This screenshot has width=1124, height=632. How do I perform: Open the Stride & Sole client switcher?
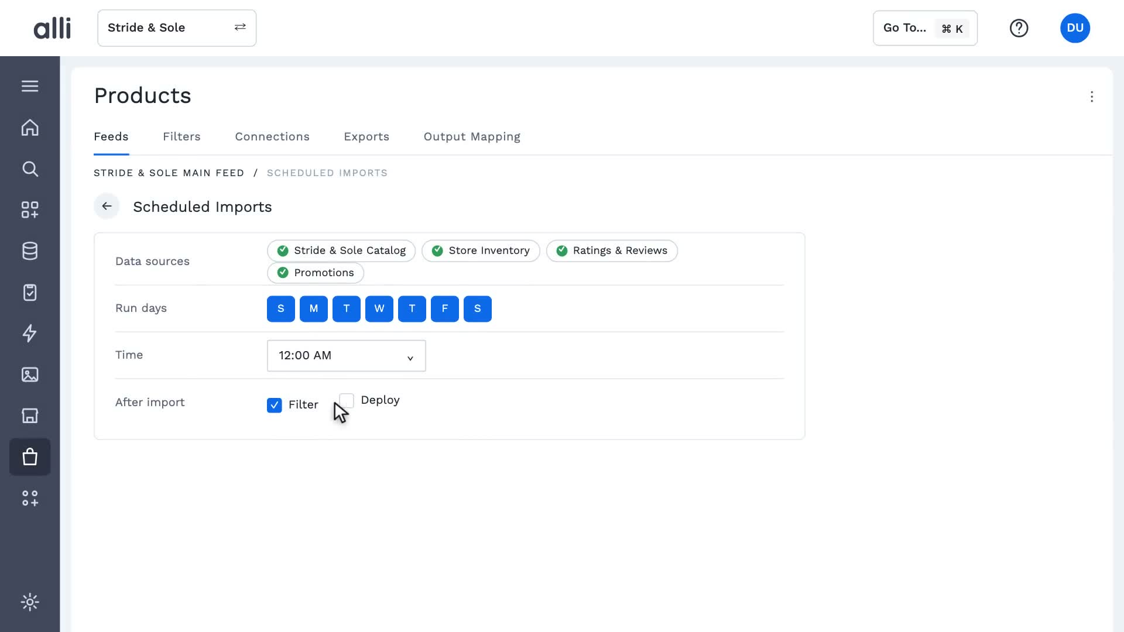click(x=177, y=28)
